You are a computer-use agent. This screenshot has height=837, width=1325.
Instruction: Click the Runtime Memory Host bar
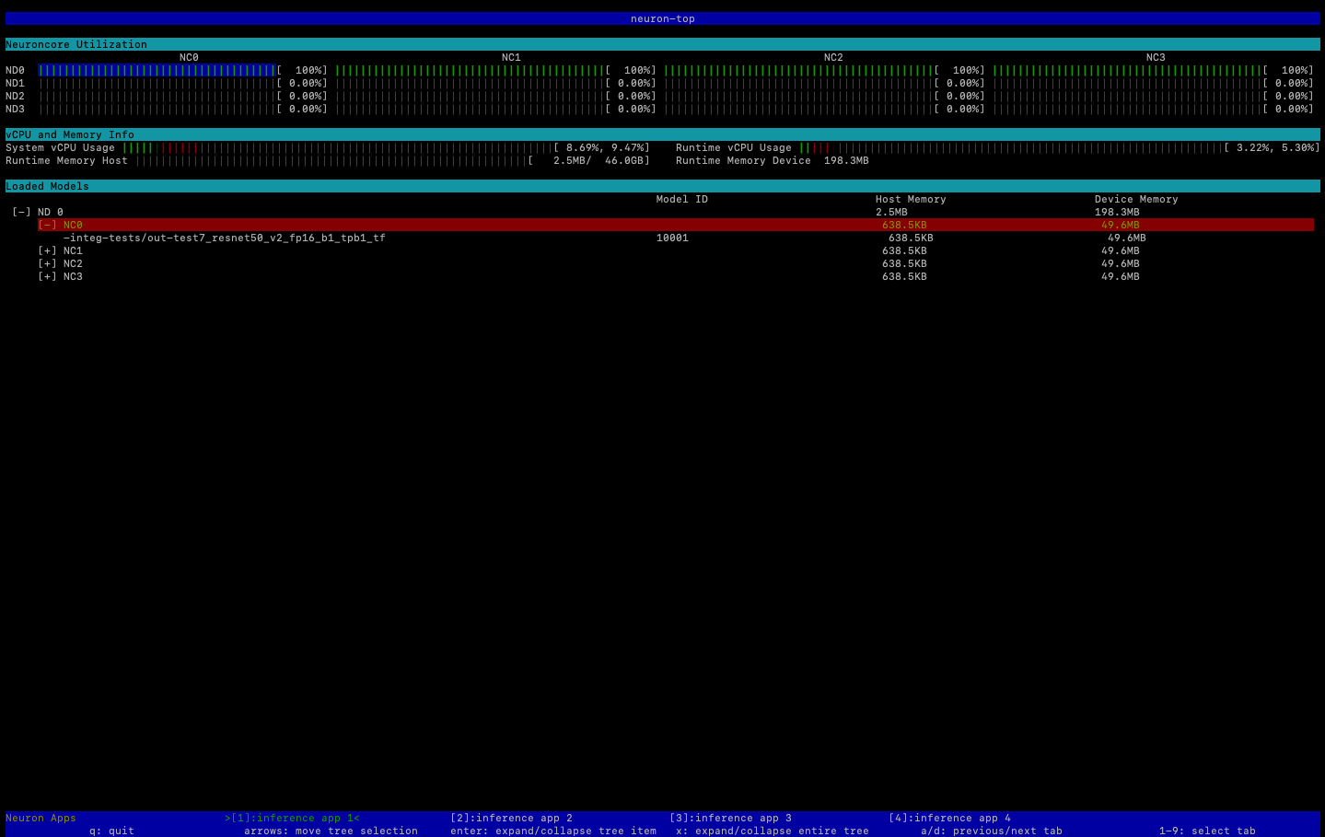(322, 160)
